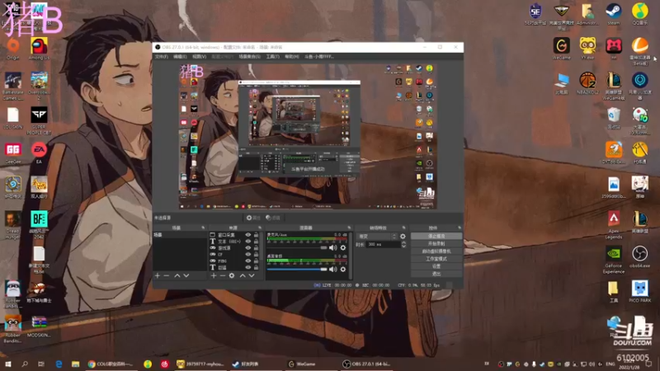Remove the selected scene with minus button
Image resolution: width=660 pixels, height=371 pixels.
167,275
